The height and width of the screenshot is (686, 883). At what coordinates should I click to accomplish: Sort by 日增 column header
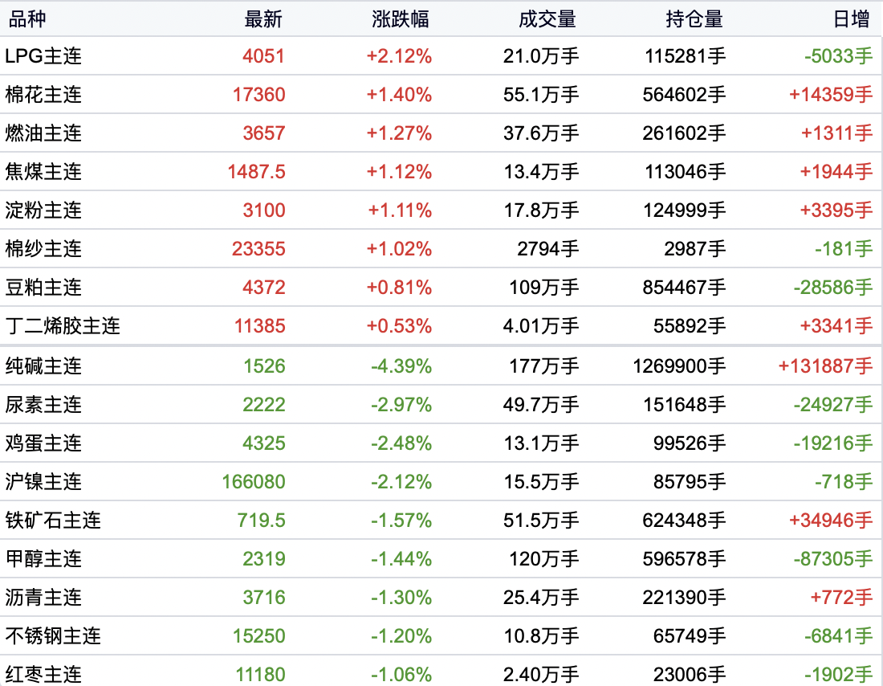point(853,19)
